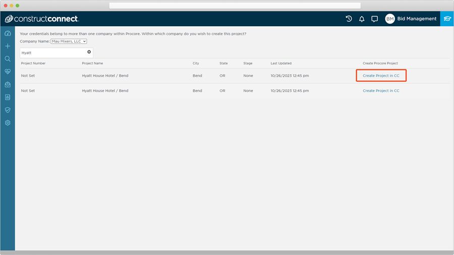Click the Create Procore Project column header
Screen dimensions: 454x255
pyautogui.click(x=380, y=63)
